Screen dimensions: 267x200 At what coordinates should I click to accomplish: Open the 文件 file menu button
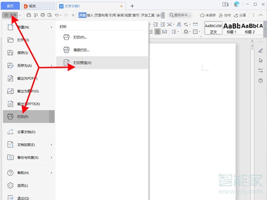[x=10, y=15]
